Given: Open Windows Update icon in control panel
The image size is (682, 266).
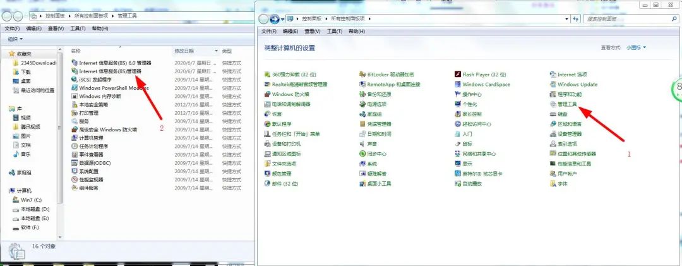Looking at the screenshot, I should tap(577, 84).
